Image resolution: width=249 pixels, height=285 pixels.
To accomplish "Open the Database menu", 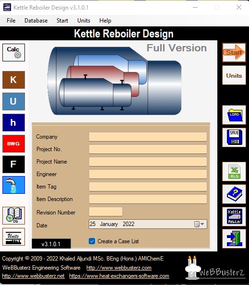I will pyautogui.click(x=36, y=21).
